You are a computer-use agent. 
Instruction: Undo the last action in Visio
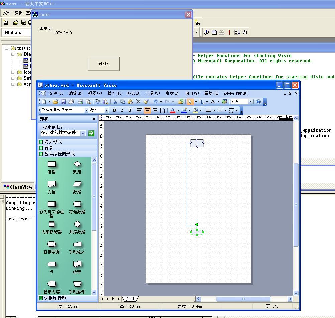coord(155,102)
